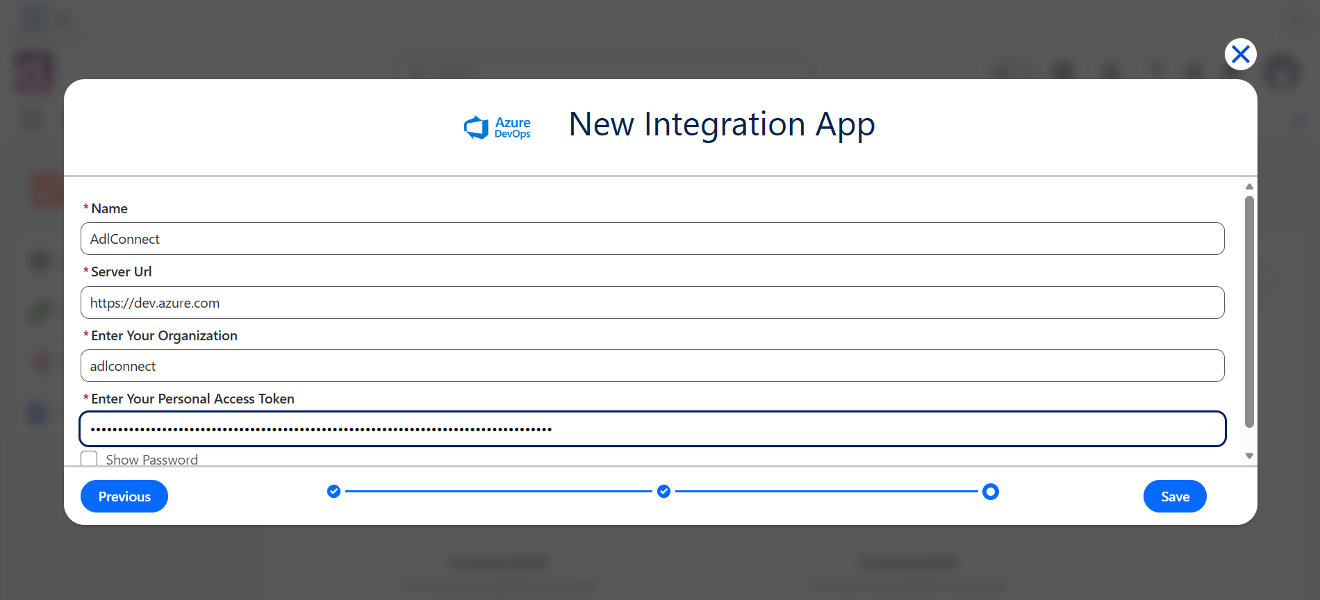Save the new integration app

click(x=1175, y=497)
